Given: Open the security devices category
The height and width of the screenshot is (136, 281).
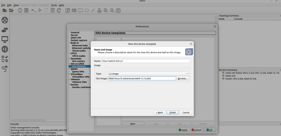Looking at the screenshot, I should pos(5,49).
